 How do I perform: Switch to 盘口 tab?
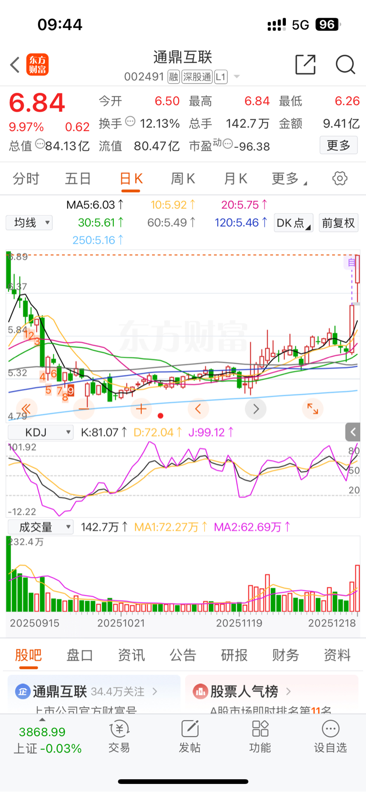[80, 655]
